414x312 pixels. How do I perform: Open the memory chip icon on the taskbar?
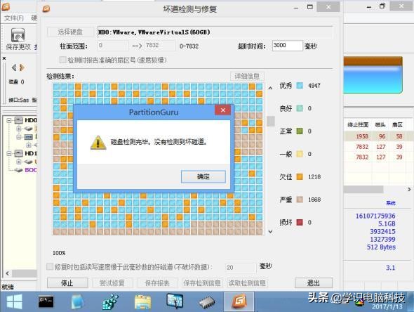tap(207, 302)
